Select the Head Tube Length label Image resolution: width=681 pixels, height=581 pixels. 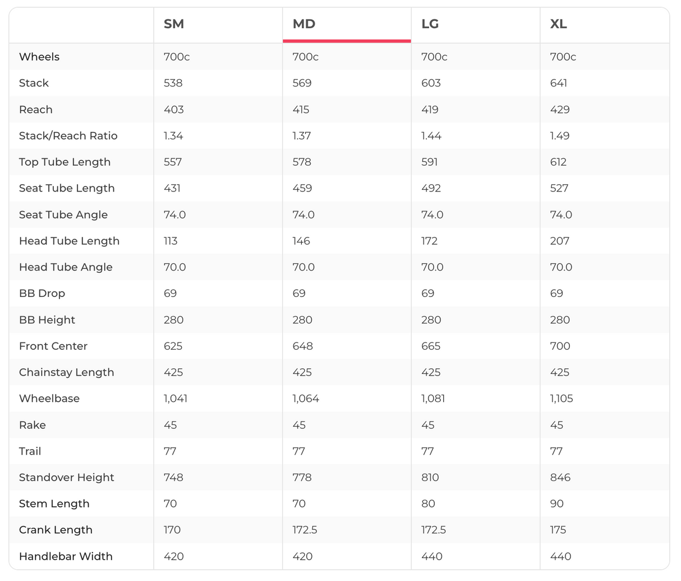click(70, 241)
